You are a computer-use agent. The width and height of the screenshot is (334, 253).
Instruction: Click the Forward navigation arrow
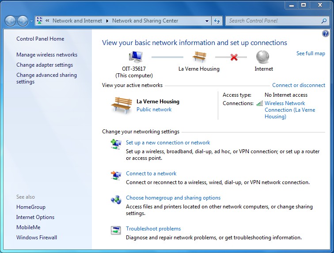(23, 21)
